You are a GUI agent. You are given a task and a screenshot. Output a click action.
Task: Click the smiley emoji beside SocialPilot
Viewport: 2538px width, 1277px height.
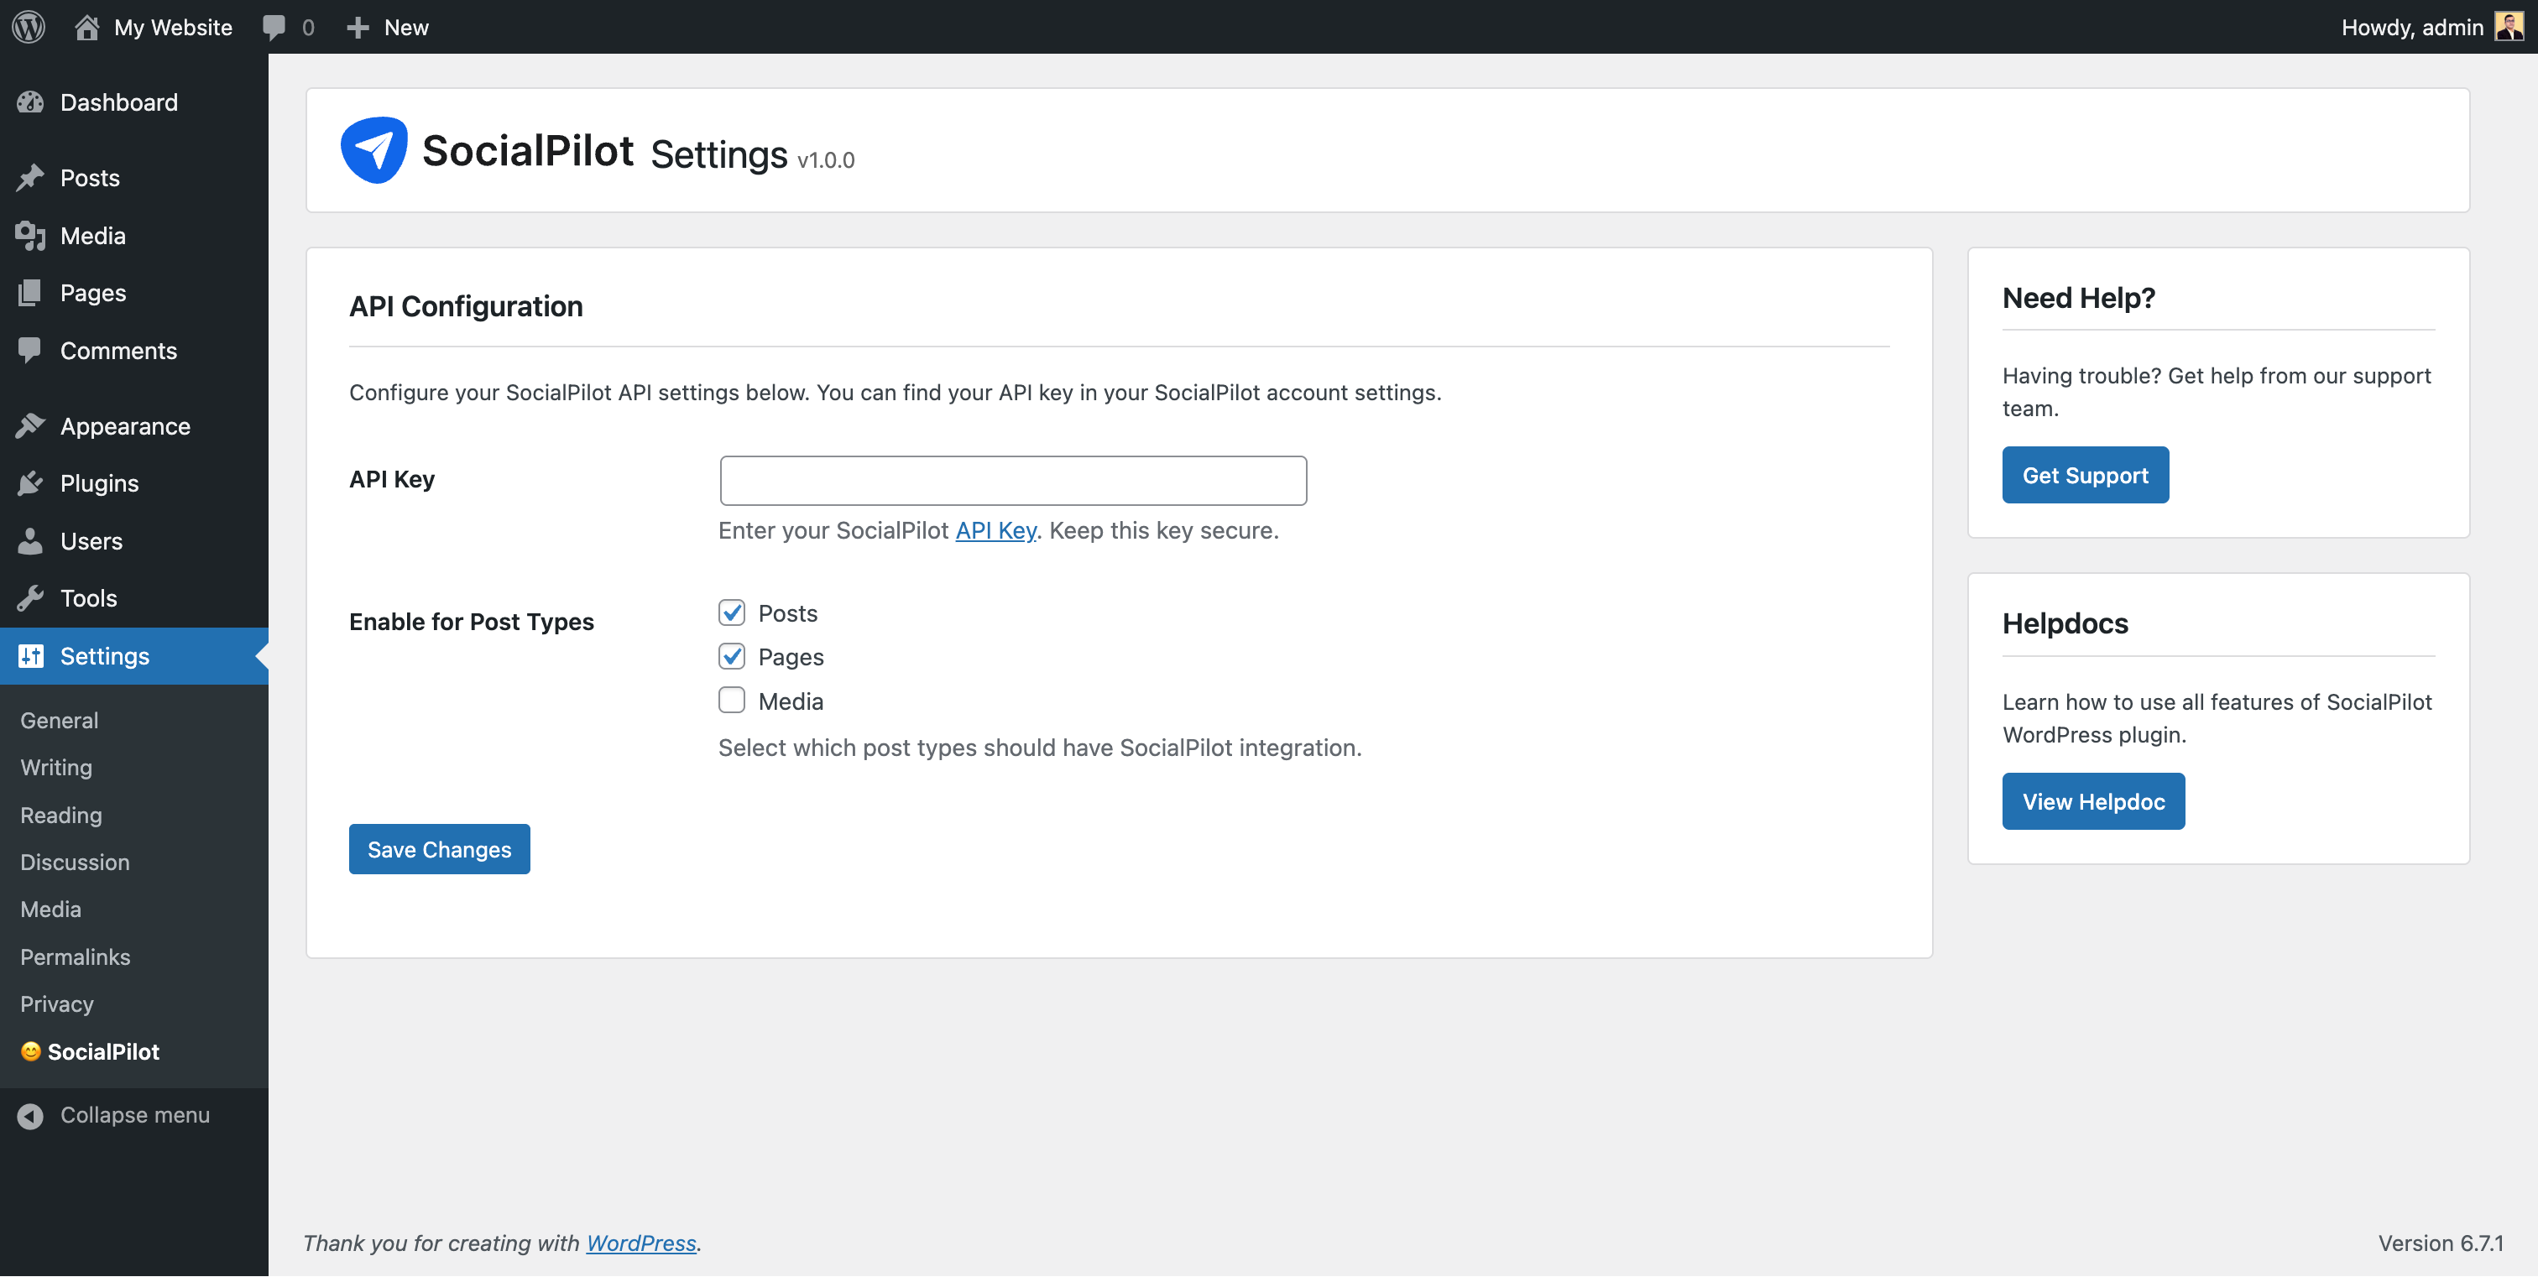point(30,1051)
